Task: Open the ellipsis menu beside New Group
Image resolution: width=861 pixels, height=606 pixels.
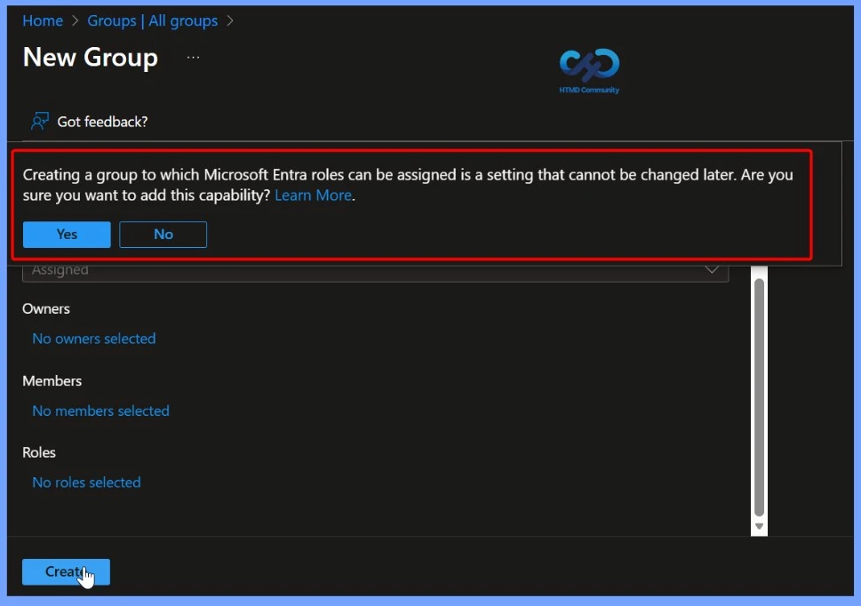Action: click(193, 58)
